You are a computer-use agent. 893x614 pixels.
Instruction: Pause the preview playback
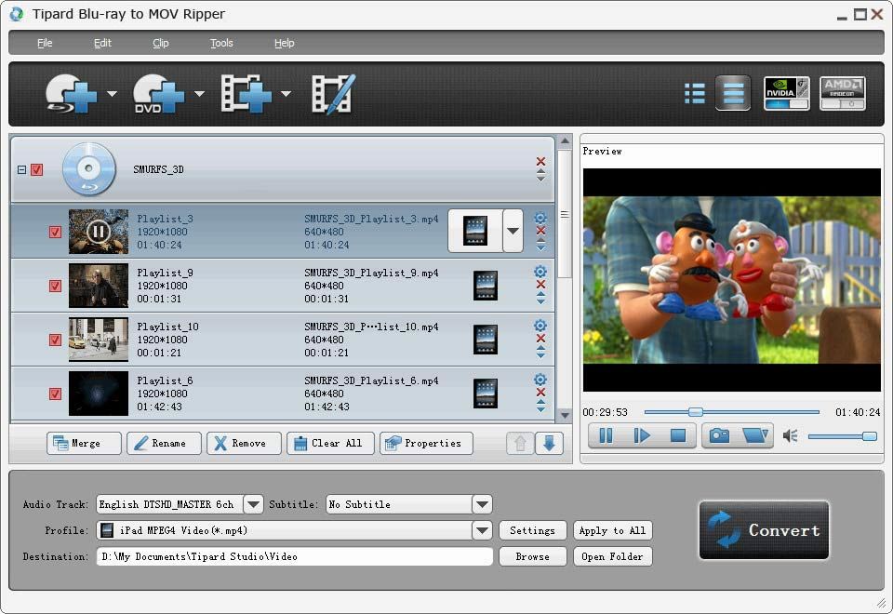coord(606,435)
